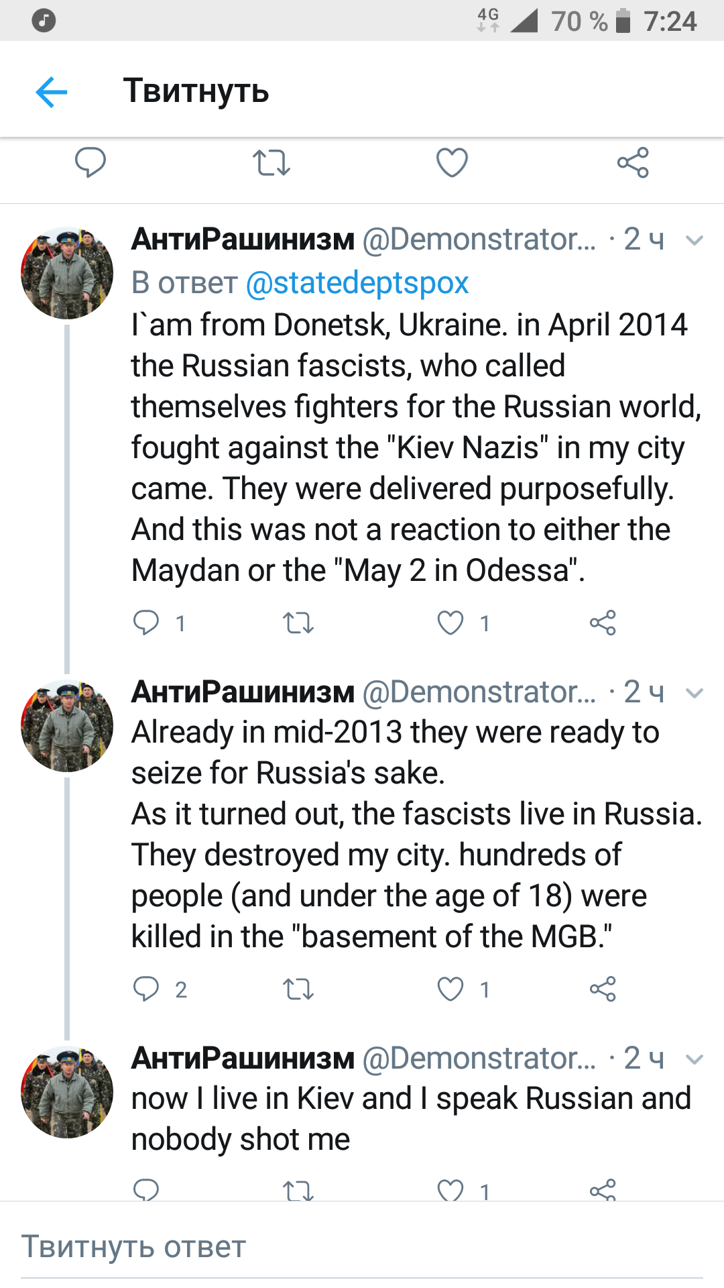Share the mid-2013 tweet

pyautogui.click(x=603, y=989)
